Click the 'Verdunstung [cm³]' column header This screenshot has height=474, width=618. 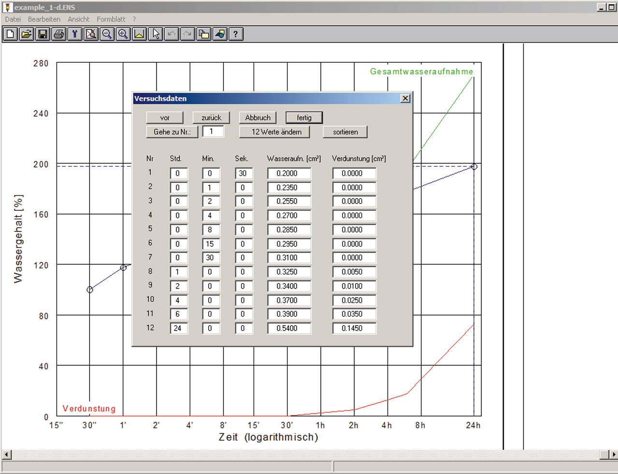pos(359,159)
